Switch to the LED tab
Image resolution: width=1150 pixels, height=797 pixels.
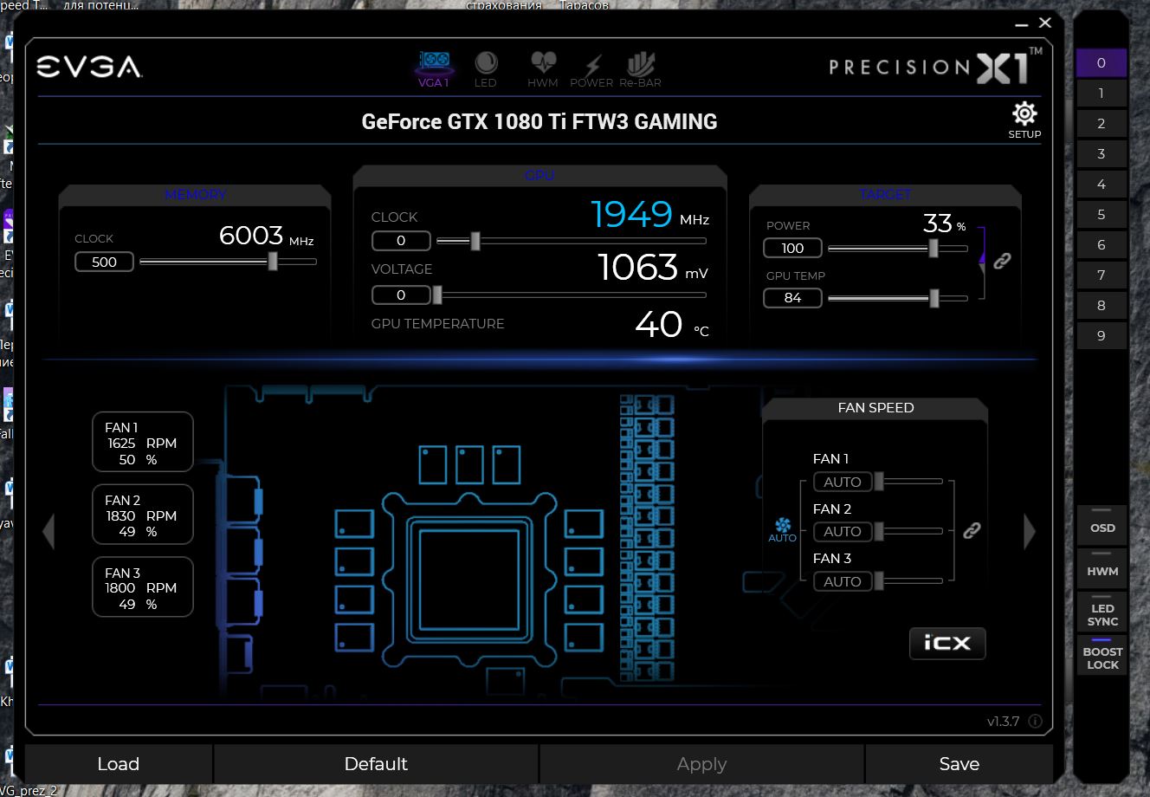486,69
